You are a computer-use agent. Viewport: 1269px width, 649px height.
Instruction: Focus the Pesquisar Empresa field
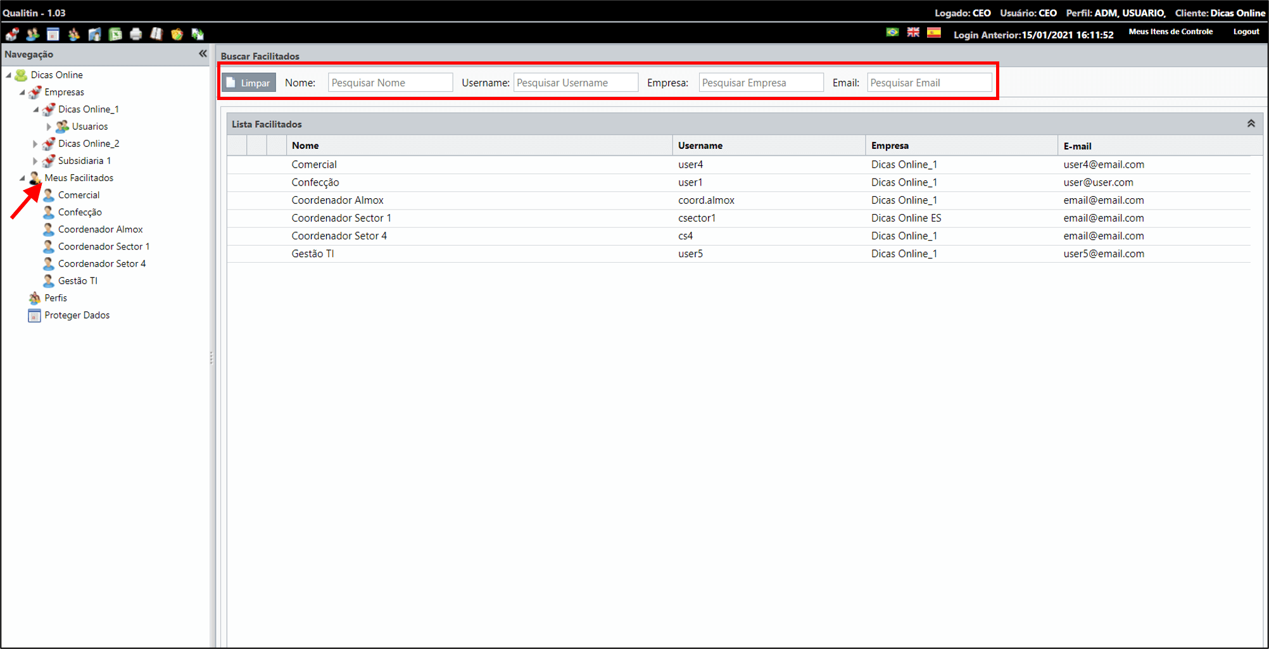[761, 82]
